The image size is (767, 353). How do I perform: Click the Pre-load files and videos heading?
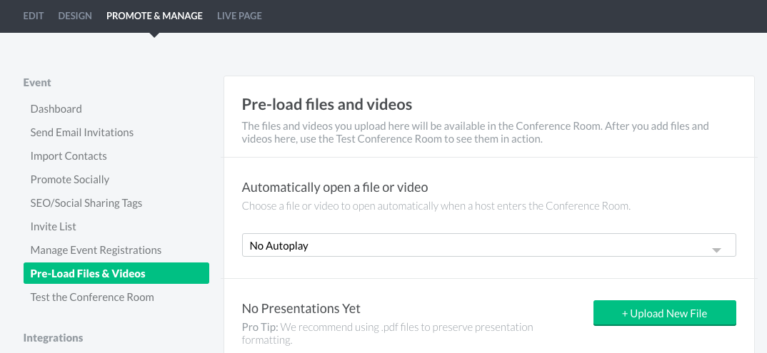click(x=327, y=105)
